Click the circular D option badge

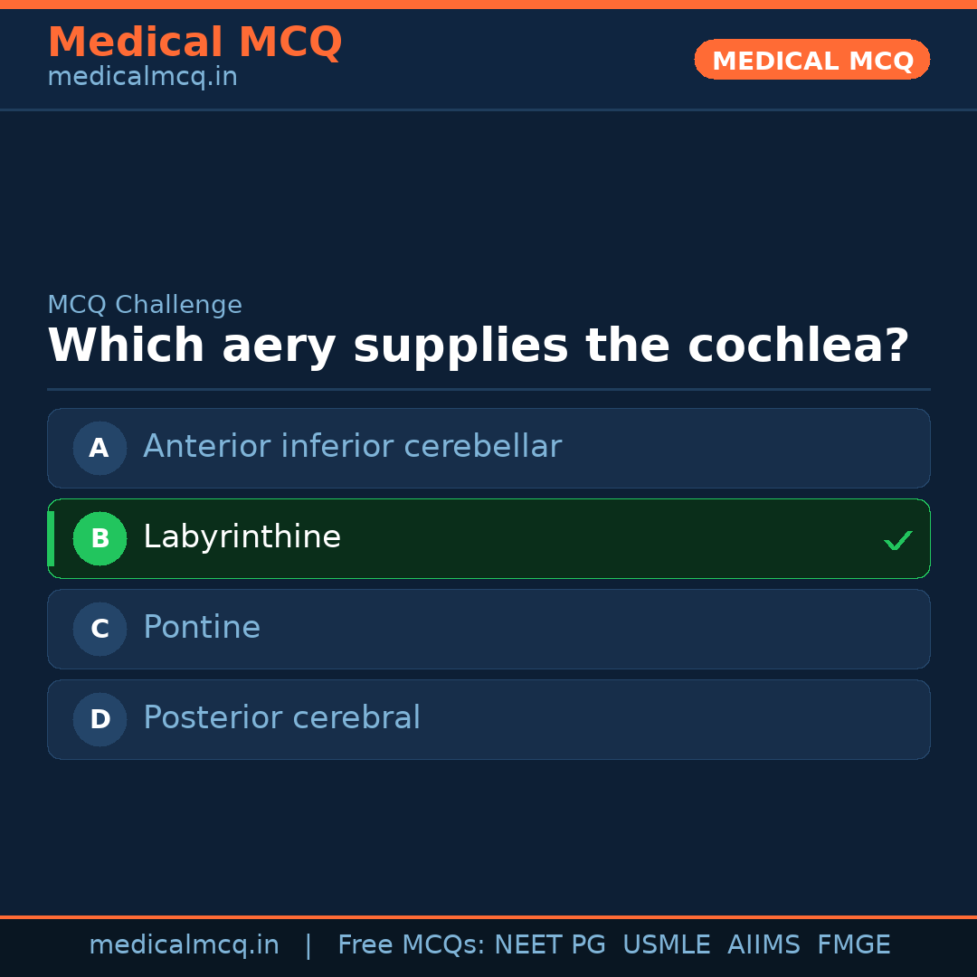click(100, 719)
